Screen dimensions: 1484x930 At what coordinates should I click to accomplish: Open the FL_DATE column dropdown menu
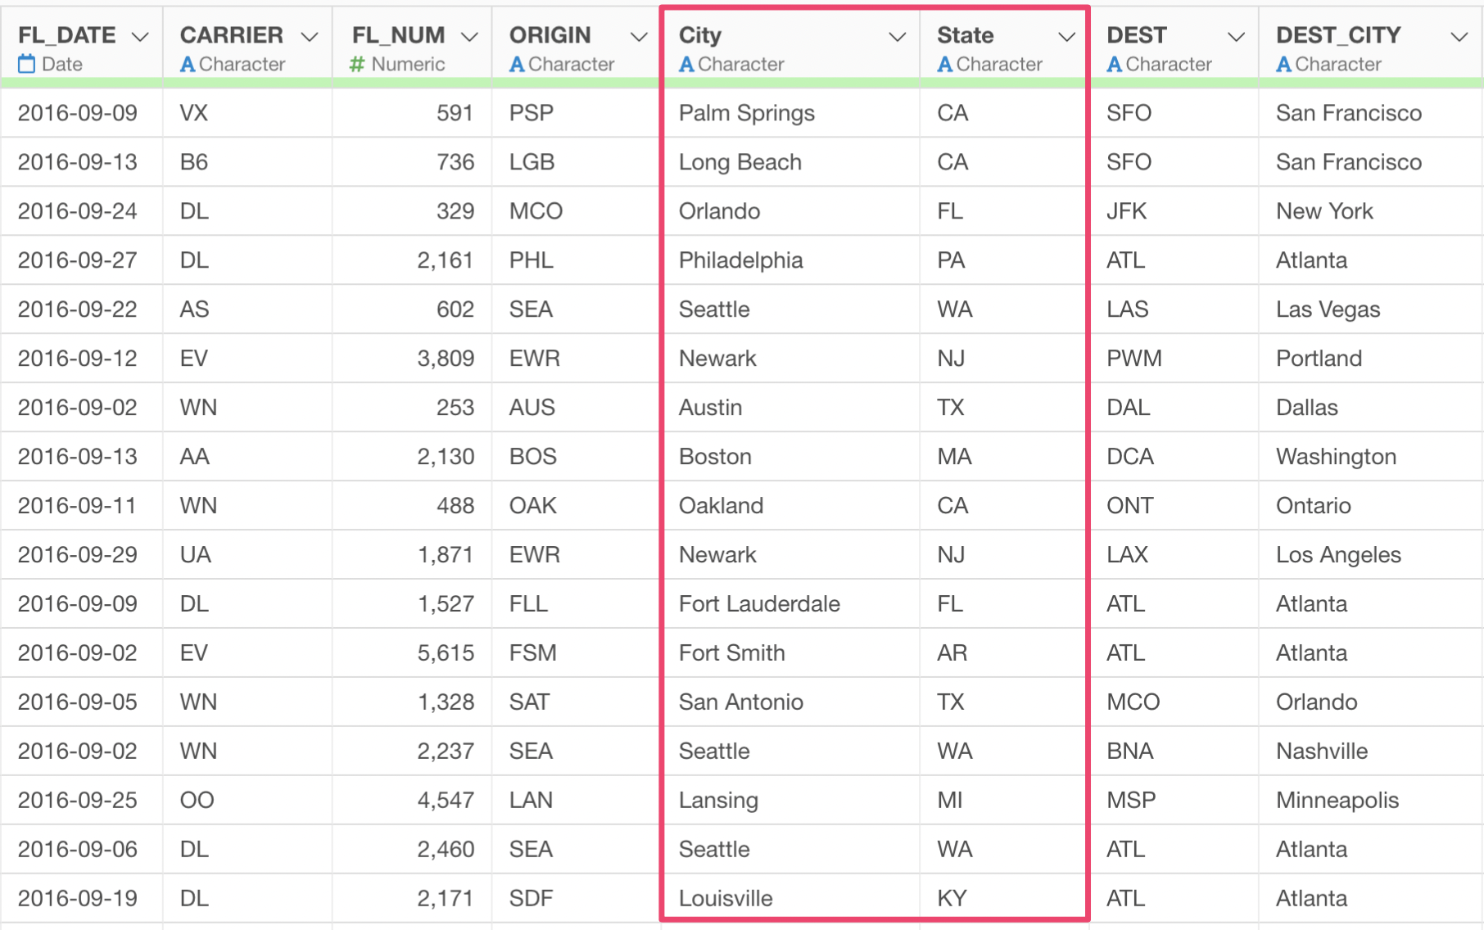coord(140,37)
